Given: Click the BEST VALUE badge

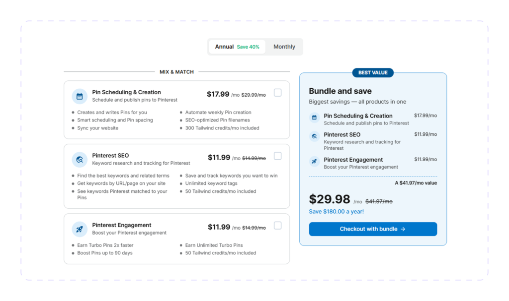Looking at the screenshot, I should click(373, 72).
